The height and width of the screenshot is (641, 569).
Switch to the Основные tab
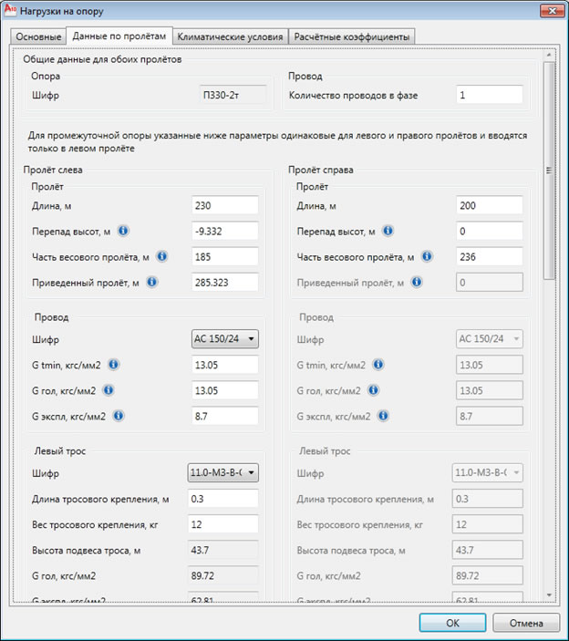[38, 36]
